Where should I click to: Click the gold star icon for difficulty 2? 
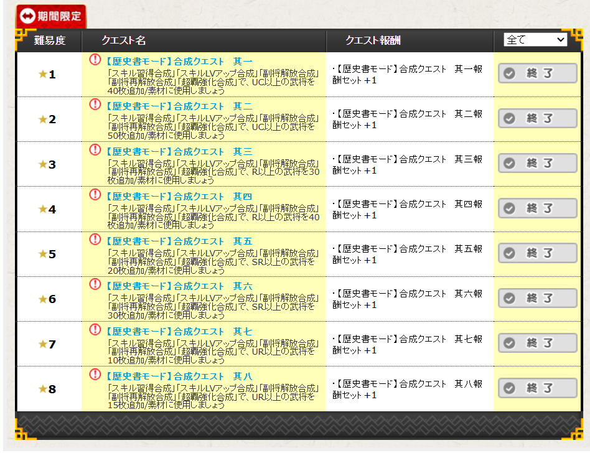[42, 119]
